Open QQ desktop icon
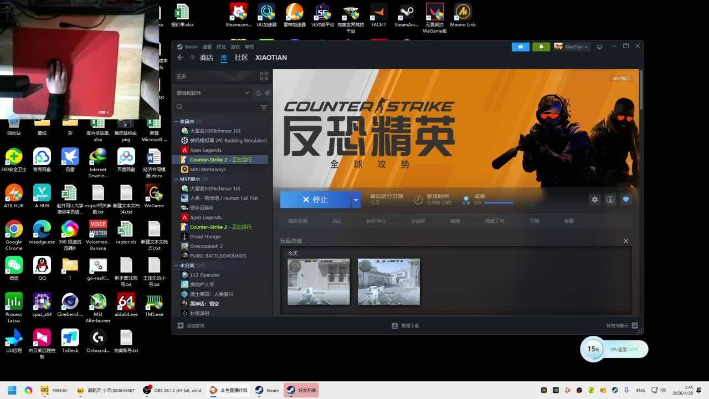This screenshot has width=709, height=399. [42, 268]
